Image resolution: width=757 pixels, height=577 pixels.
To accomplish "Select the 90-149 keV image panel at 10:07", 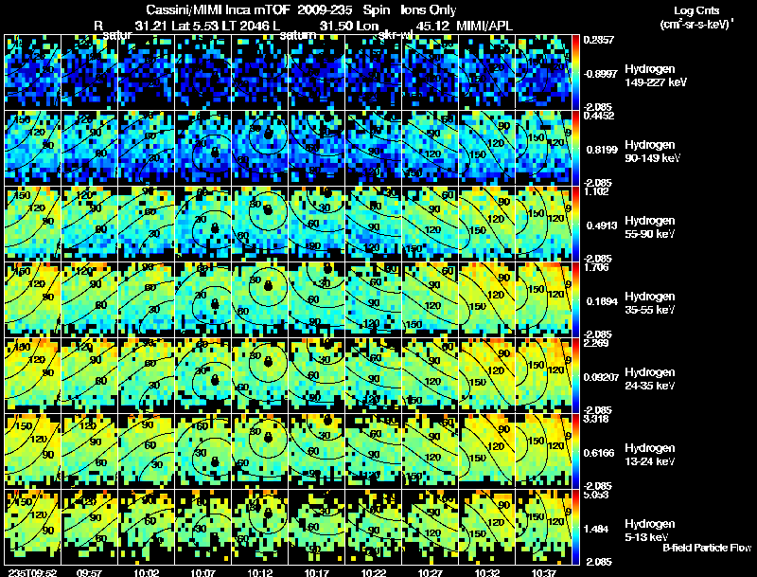I will point(202,148).
